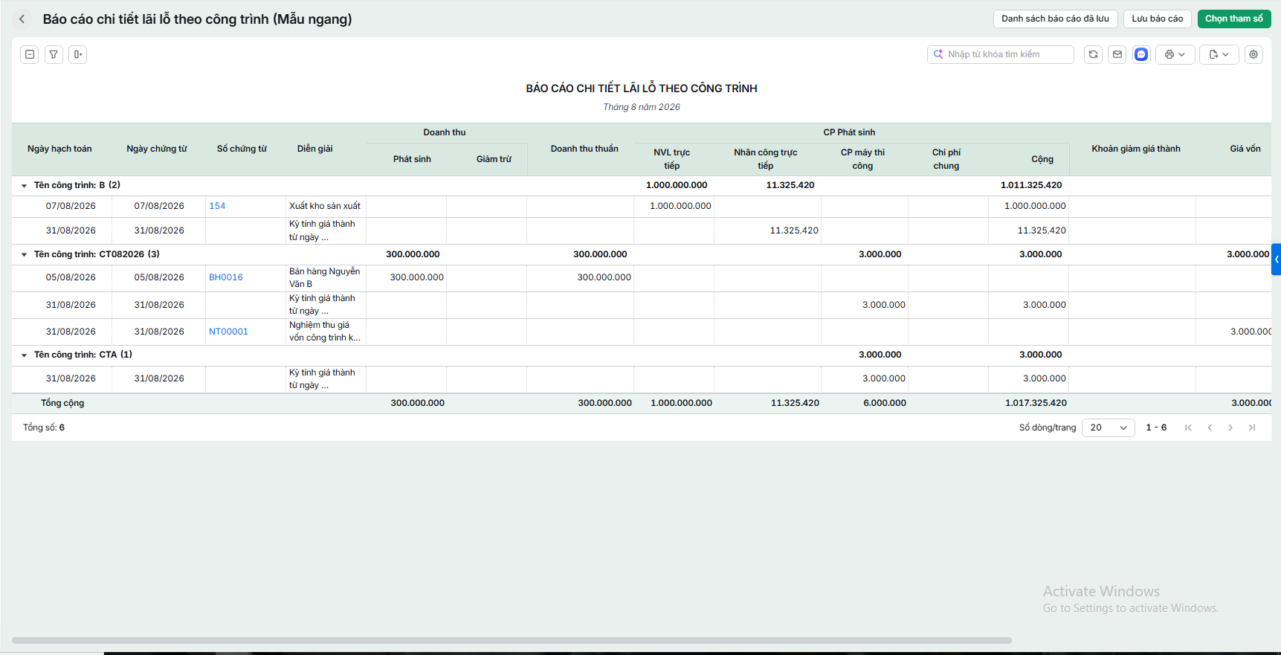Open the print options dropdown
1281x655 pixels.
point(1175,54)
